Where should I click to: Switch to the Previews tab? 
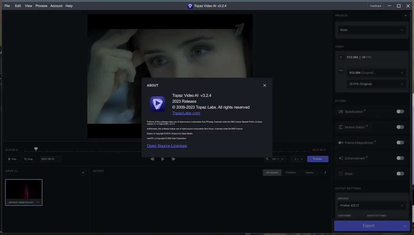291,173
